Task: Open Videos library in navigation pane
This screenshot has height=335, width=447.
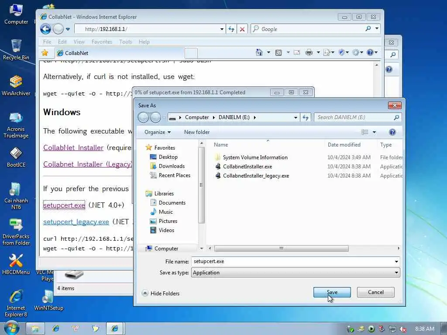Action: coord(166,230)
